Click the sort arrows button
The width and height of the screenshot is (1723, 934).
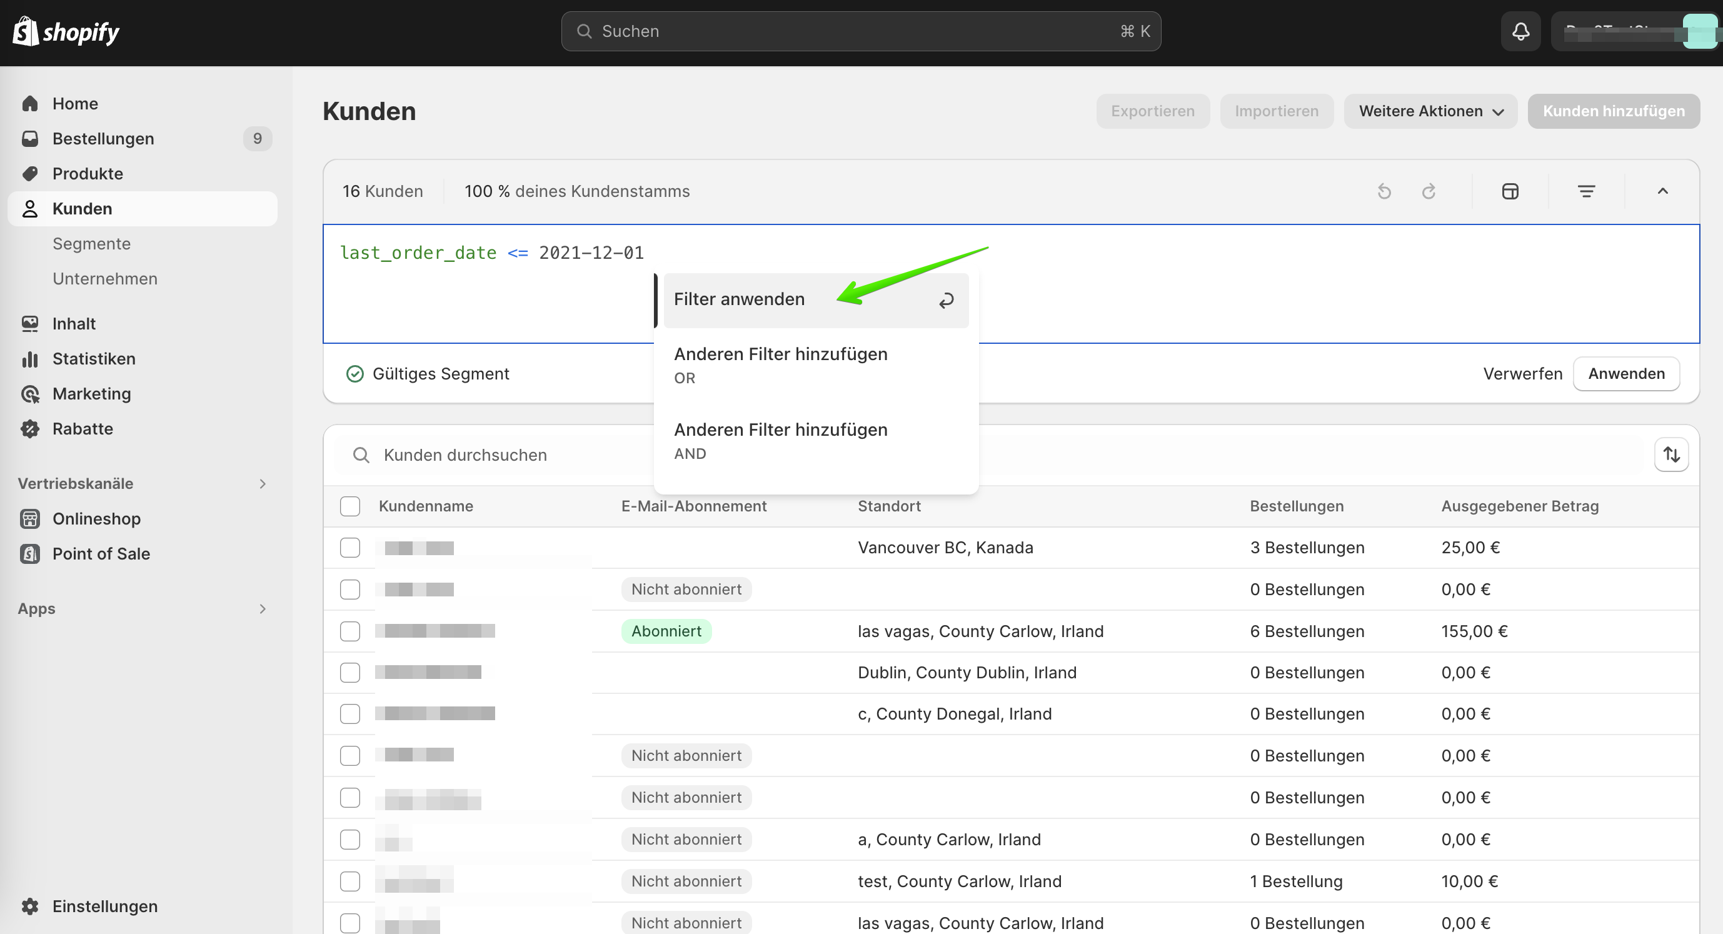[1672, 455]
